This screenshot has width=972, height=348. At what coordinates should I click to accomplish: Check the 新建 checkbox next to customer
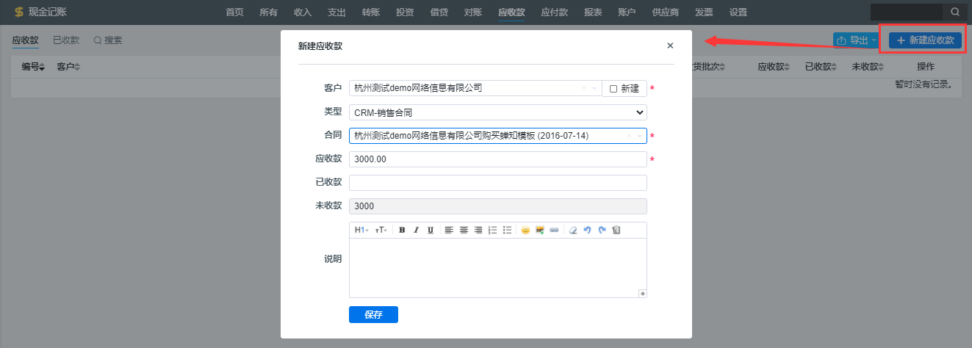point(613,89)
